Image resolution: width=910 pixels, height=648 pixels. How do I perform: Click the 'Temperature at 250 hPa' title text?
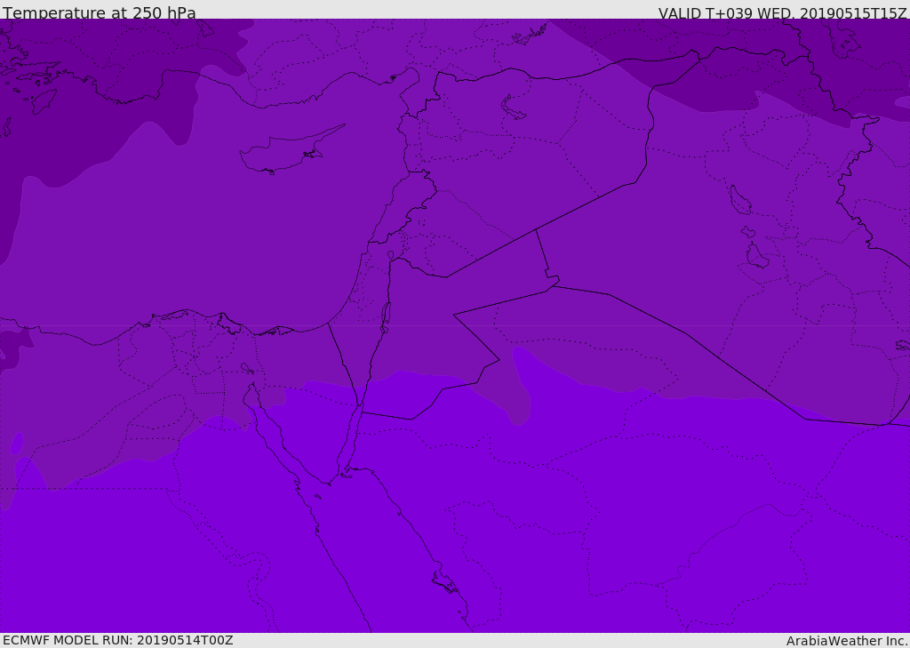(x=100, y=12)
